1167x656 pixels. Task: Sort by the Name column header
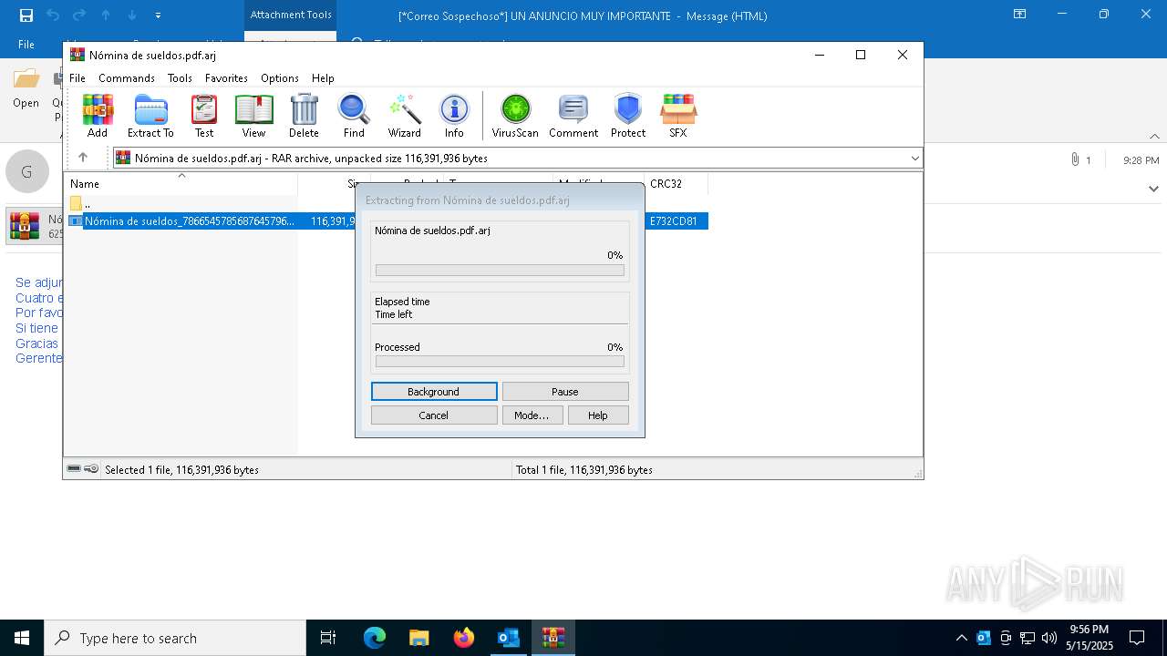(182, 183)
